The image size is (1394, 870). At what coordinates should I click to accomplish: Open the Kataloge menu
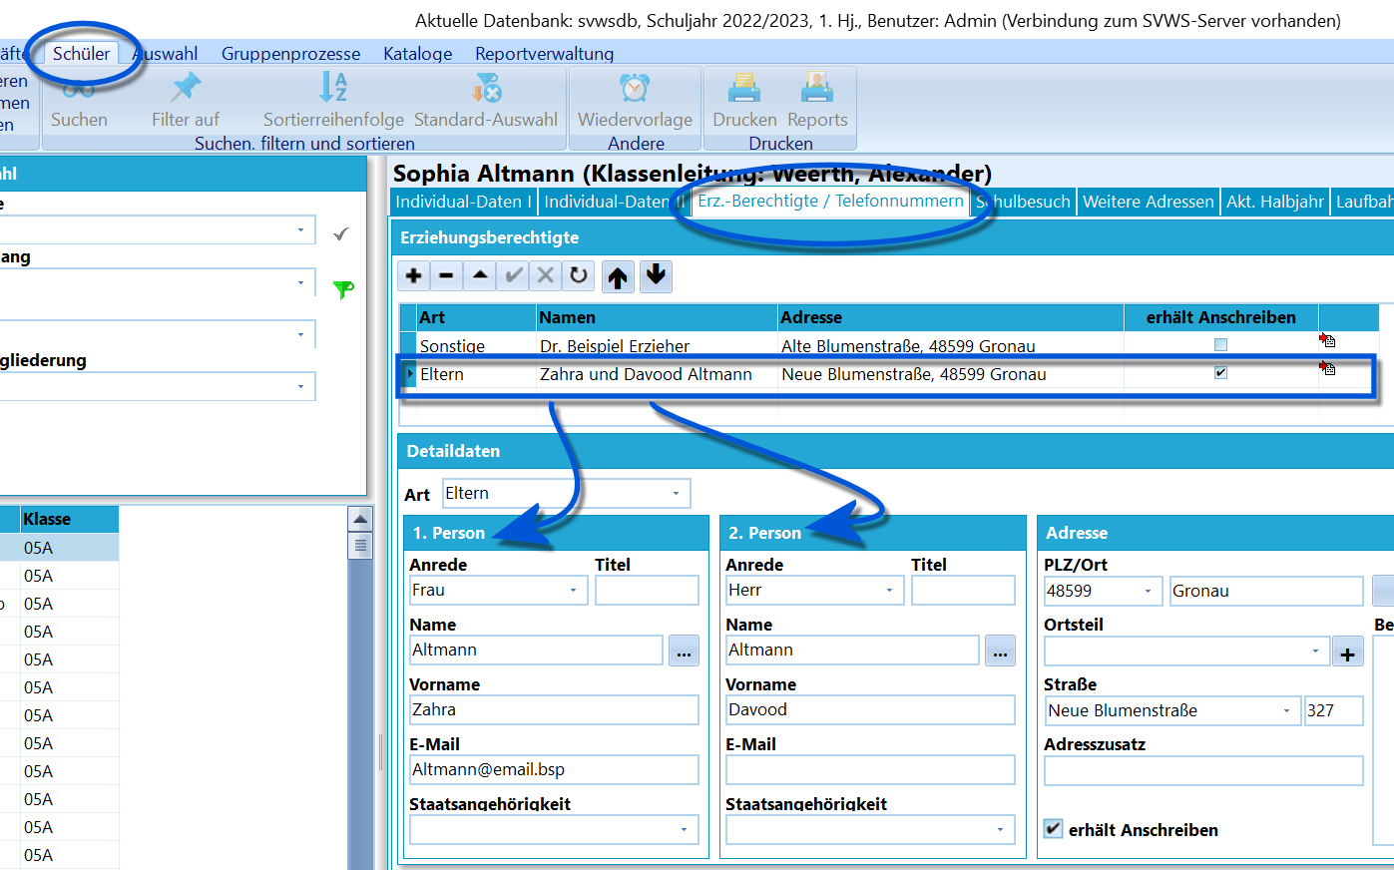coord(417,54)
